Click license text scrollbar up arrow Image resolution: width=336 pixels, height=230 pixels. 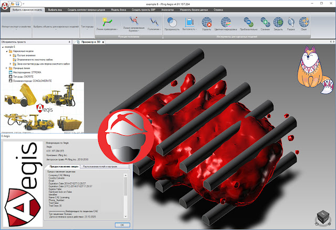click(x=126, y=176)
